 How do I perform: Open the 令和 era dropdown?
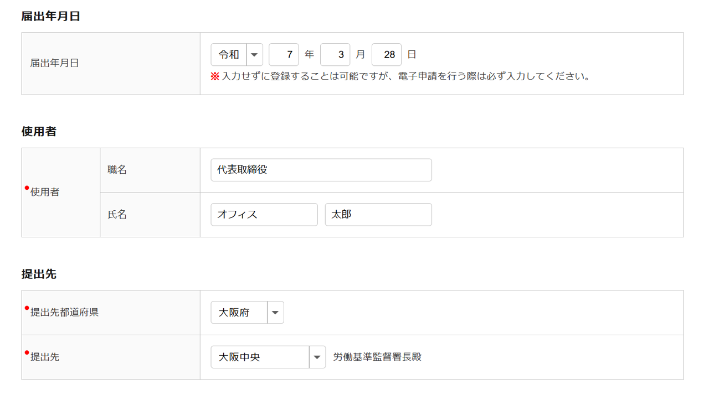click(x=229, y=55)
